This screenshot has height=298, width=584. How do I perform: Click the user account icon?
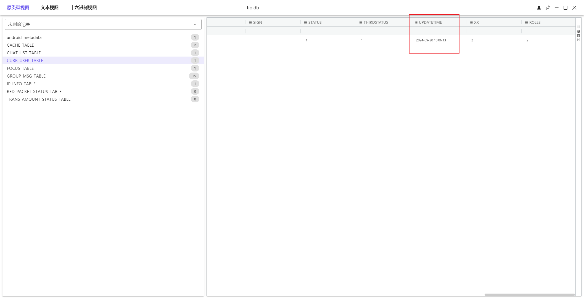pyautogui.click(x=539, y=8)
